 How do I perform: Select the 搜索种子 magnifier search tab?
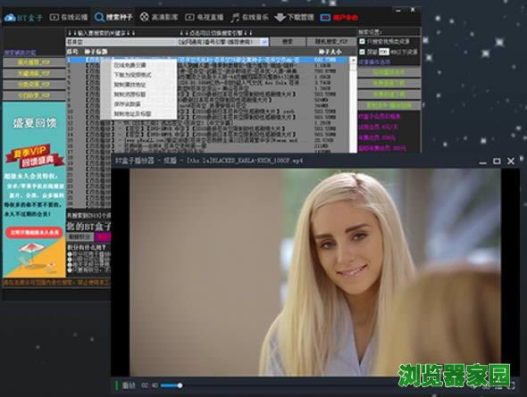113,17
